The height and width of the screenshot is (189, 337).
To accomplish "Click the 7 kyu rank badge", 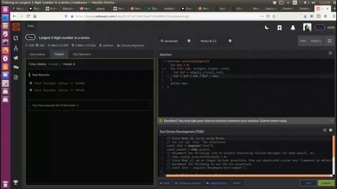I will [x=31, y=37].
